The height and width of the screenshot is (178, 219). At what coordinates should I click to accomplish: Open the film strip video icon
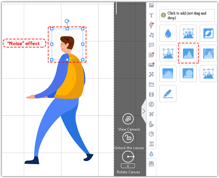coord(151,94)
